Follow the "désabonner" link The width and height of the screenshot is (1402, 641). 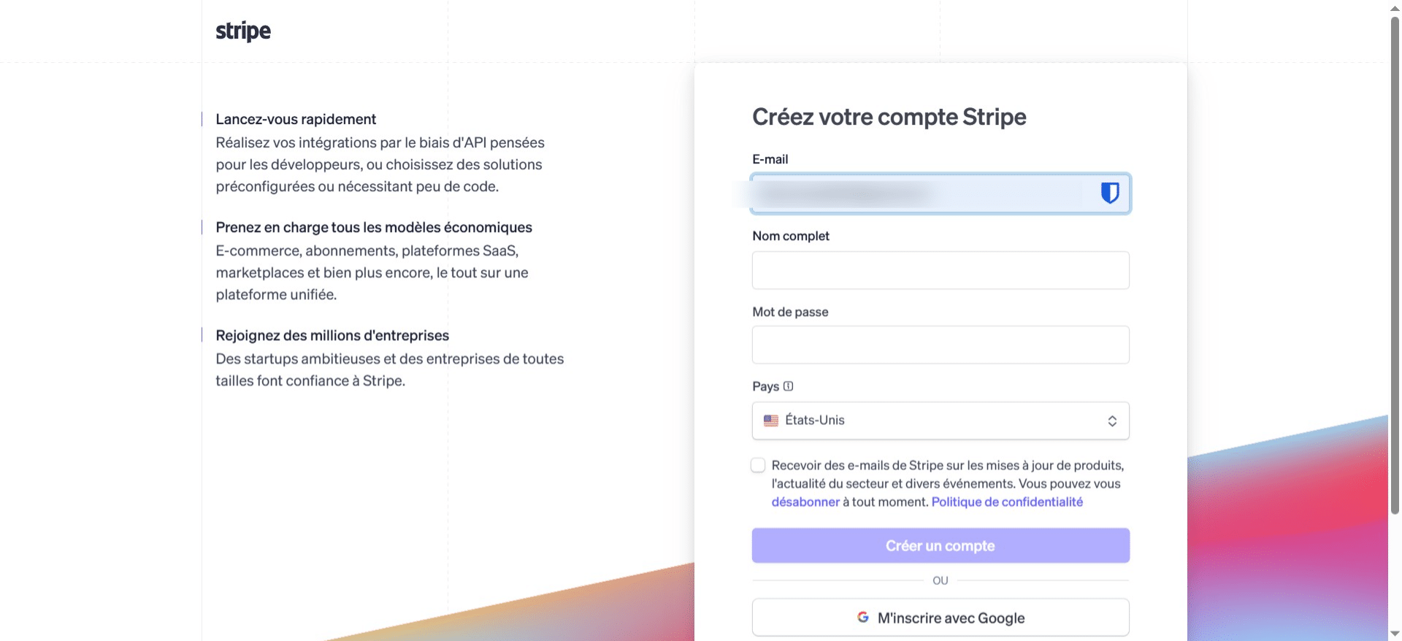(x=805, y=502)
